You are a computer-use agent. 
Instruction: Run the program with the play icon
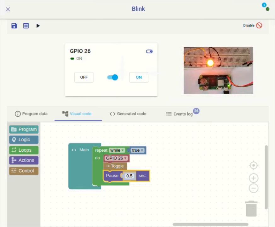[38, 26]
